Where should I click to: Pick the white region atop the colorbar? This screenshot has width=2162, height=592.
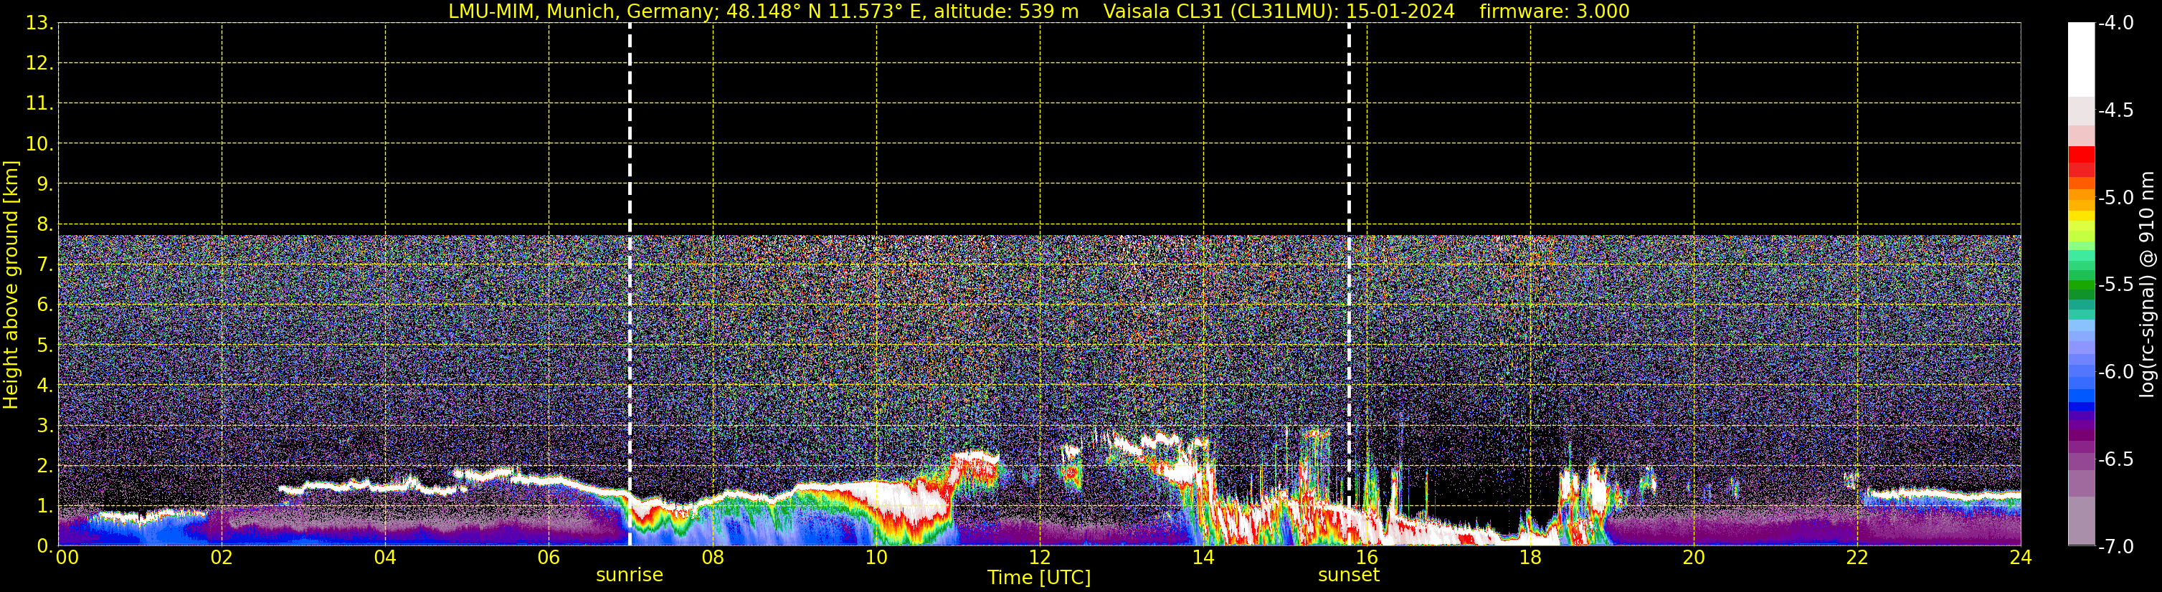(2080, 59)
